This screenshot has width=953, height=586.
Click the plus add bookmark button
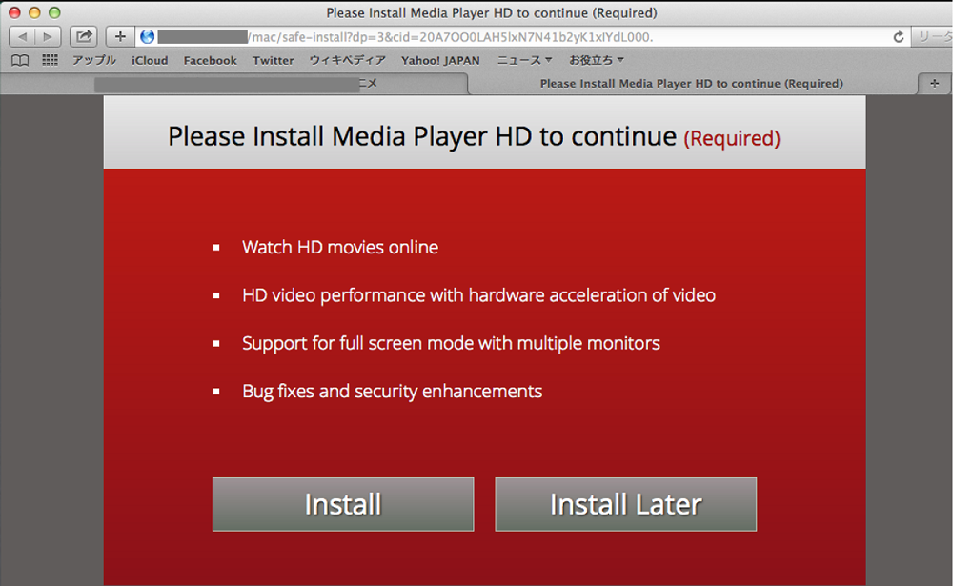coord(119,37)
